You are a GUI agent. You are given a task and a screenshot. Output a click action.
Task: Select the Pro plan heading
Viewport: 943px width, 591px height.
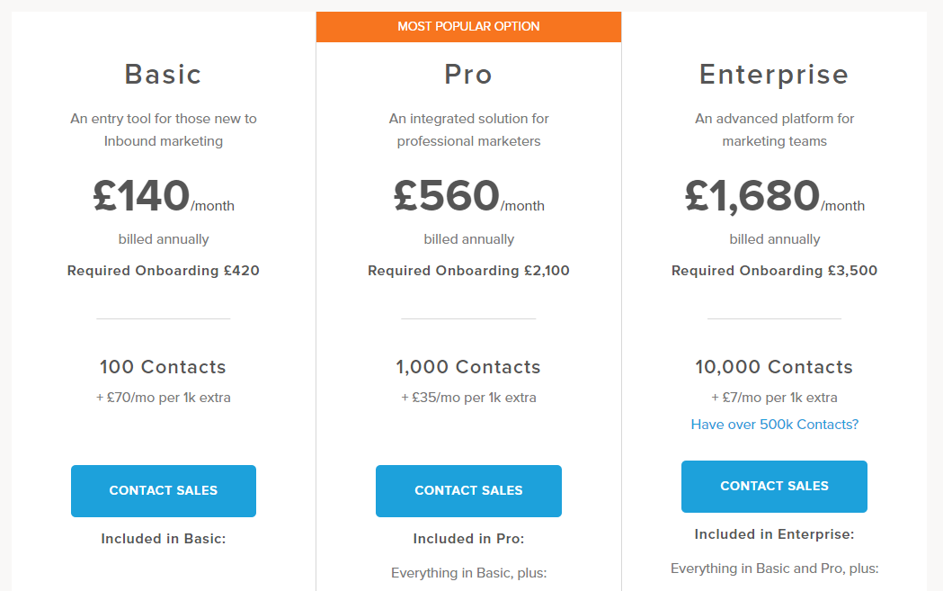(x=468, y=74)
